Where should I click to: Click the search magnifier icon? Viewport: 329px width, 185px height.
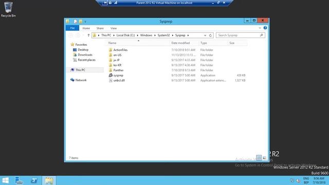pyautogui.click(x=262, y=35)
